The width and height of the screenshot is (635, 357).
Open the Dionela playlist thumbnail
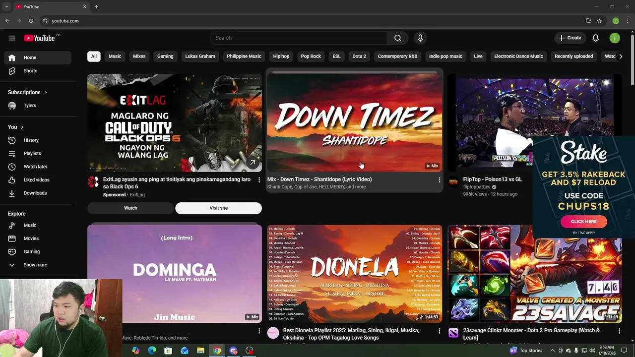[x=355, y=273]
